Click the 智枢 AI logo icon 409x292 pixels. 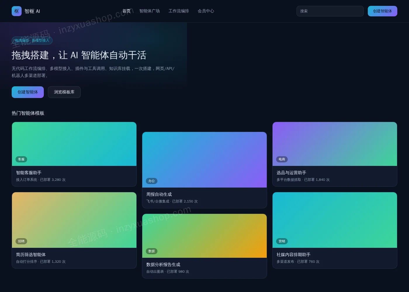pyautogui.click(x=17, y=11)
